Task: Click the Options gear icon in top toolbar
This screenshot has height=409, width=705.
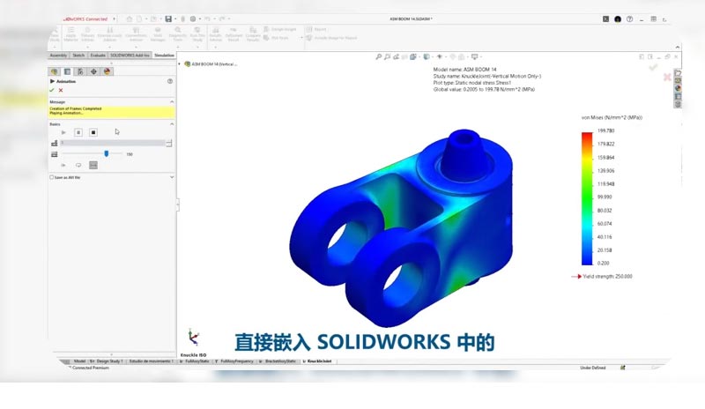Action: pyautogui.click(x=193, y=19)
